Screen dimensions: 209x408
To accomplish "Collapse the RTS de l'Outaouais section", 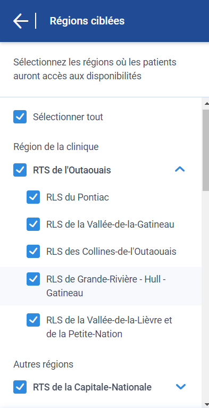I will coord(180,170).
